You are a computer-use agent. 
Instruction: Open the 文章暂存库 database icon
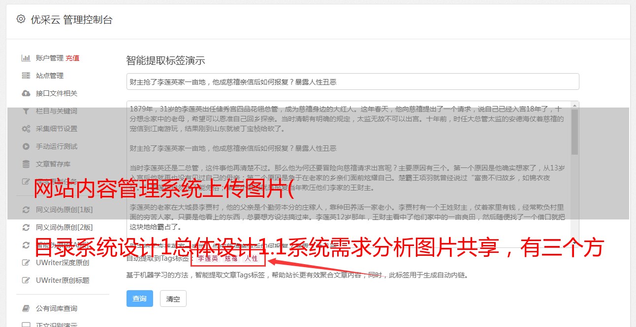[26, 164]
